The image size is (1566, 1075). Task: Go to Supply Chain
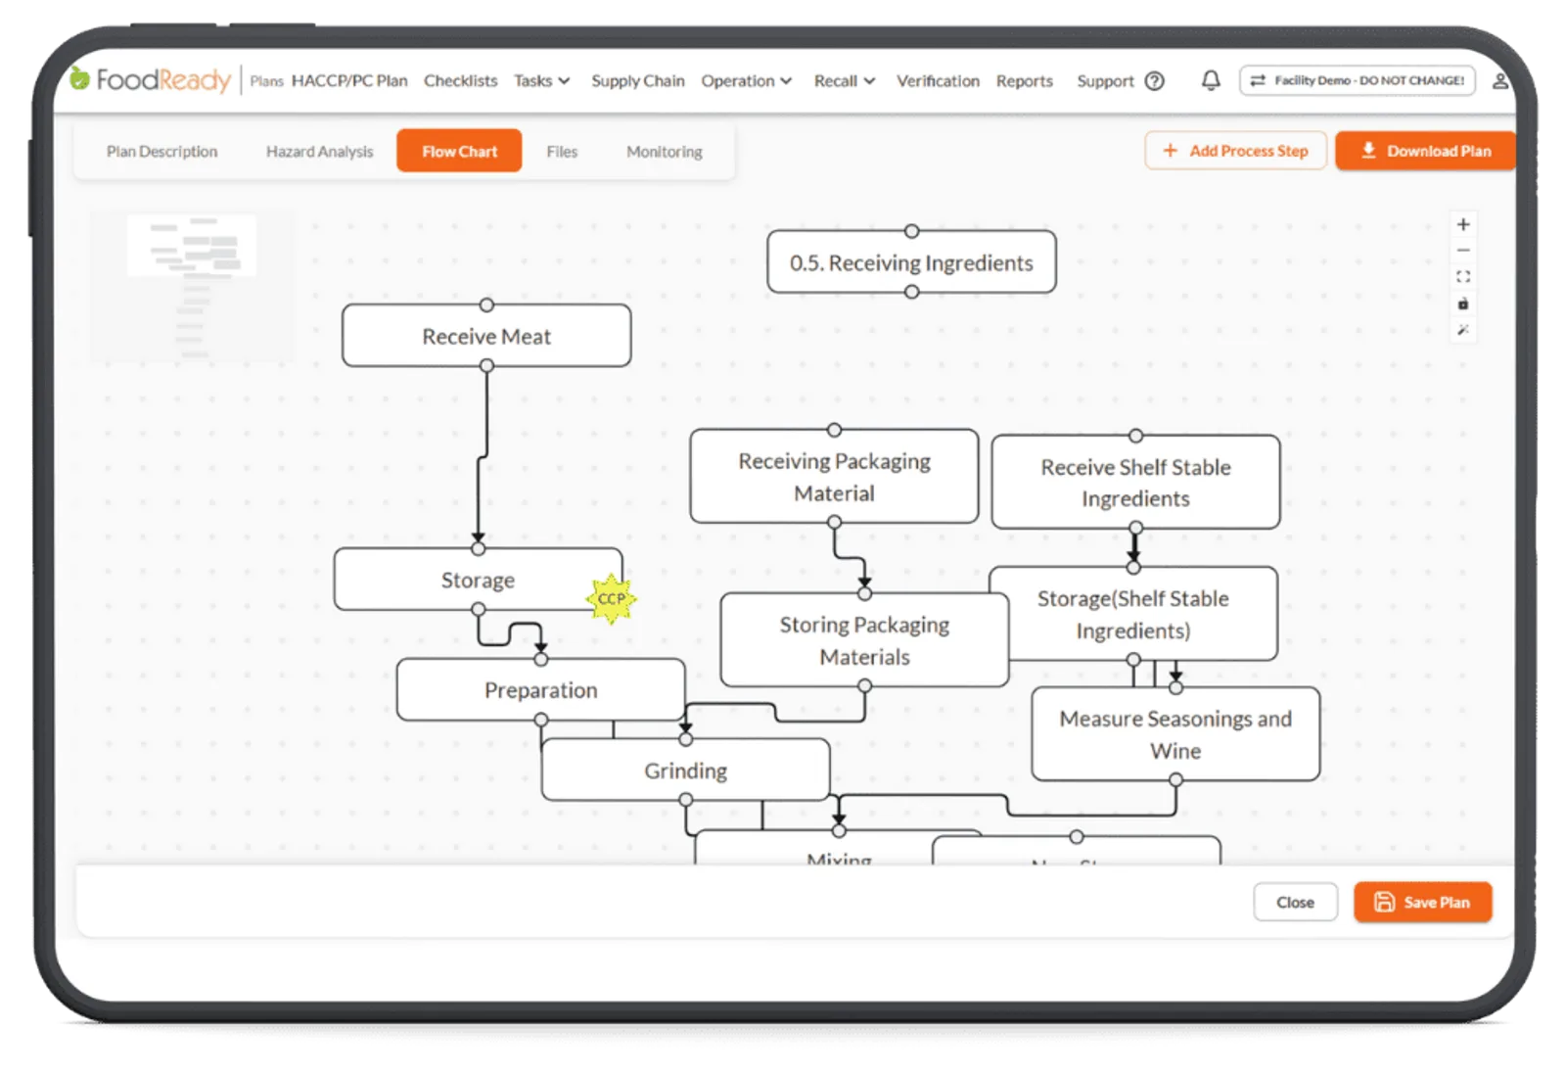click(x=637, y=80)
